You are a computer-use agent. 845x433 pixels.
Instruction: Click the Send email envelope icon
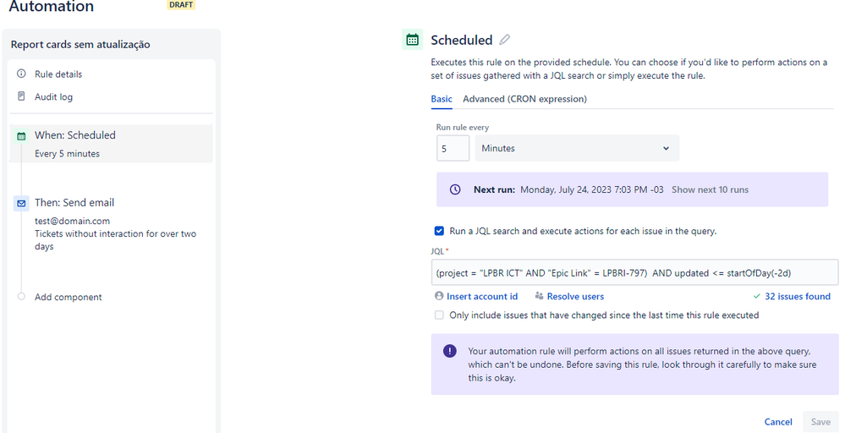[x=21, y=204]
